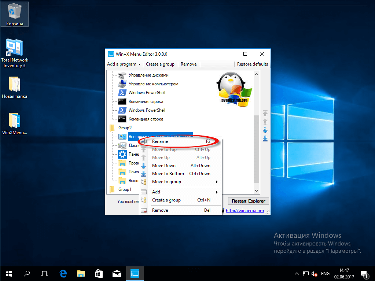
Task: Open the Store icon in taskbar
Action: click(99, 273)
